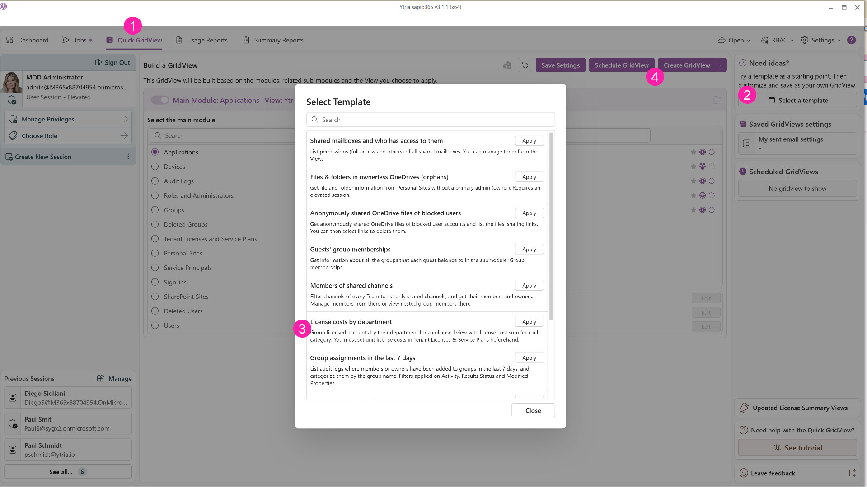Apply the License costs by department template
Image resolution: width=867 pixels, height=487 pixels.
coord(529,322)
